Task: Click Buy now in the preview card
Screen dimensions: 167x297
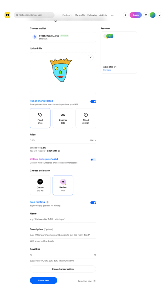Action: [x=107, y=70]
